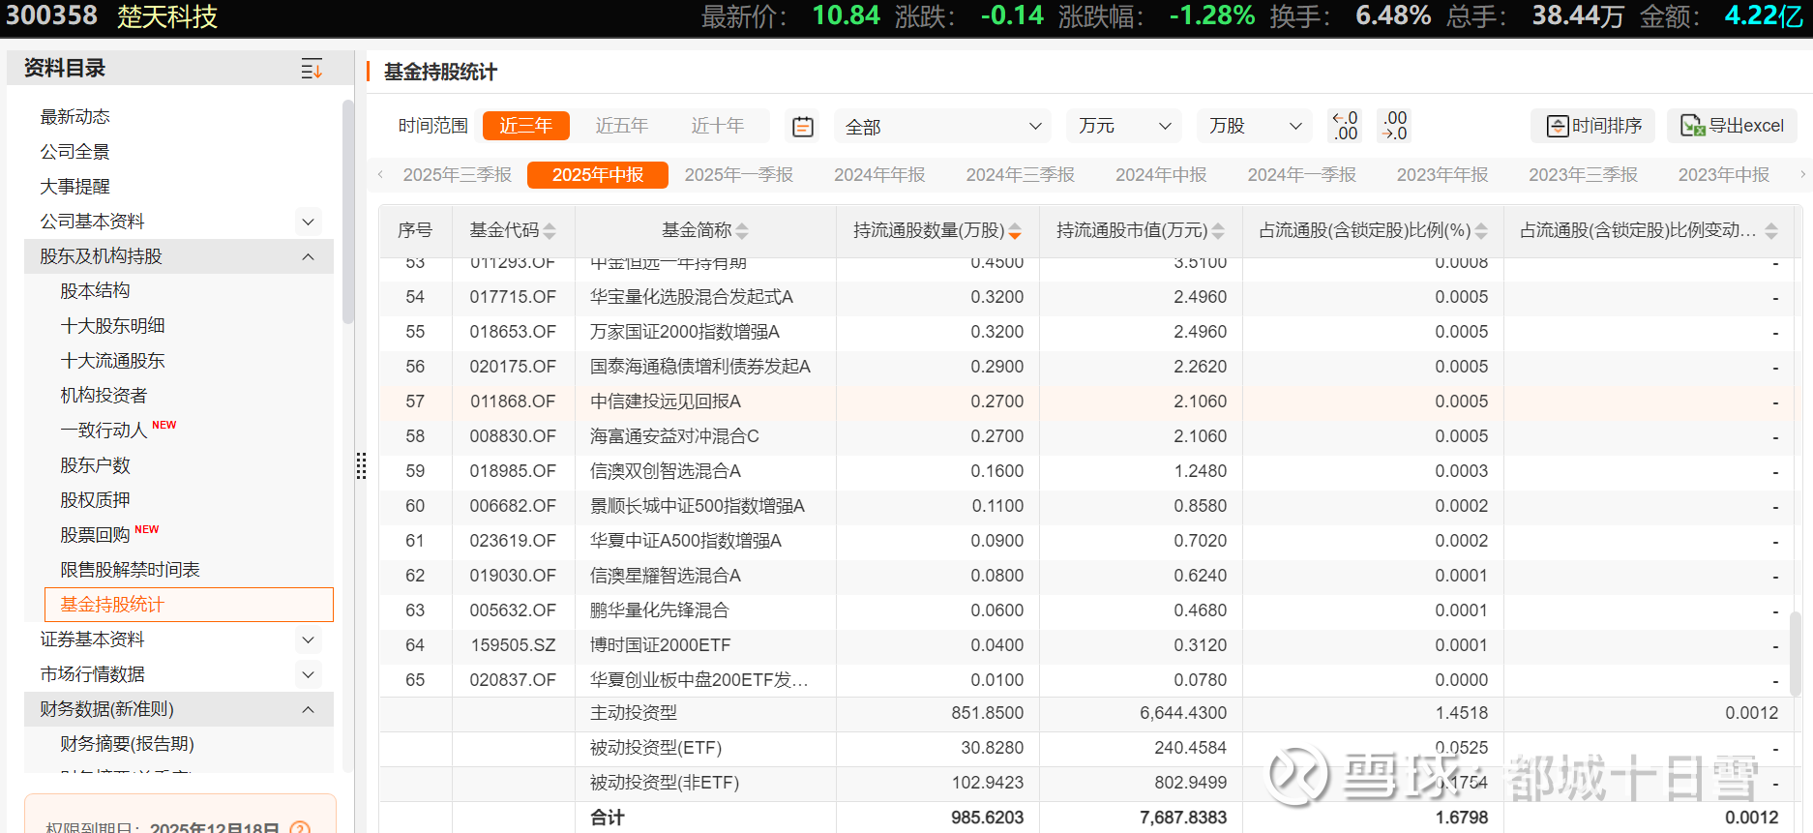Click the 时间排序 button
Image resolution: width=1813 pixels, height=833 pixels.
coord(1592,126)
